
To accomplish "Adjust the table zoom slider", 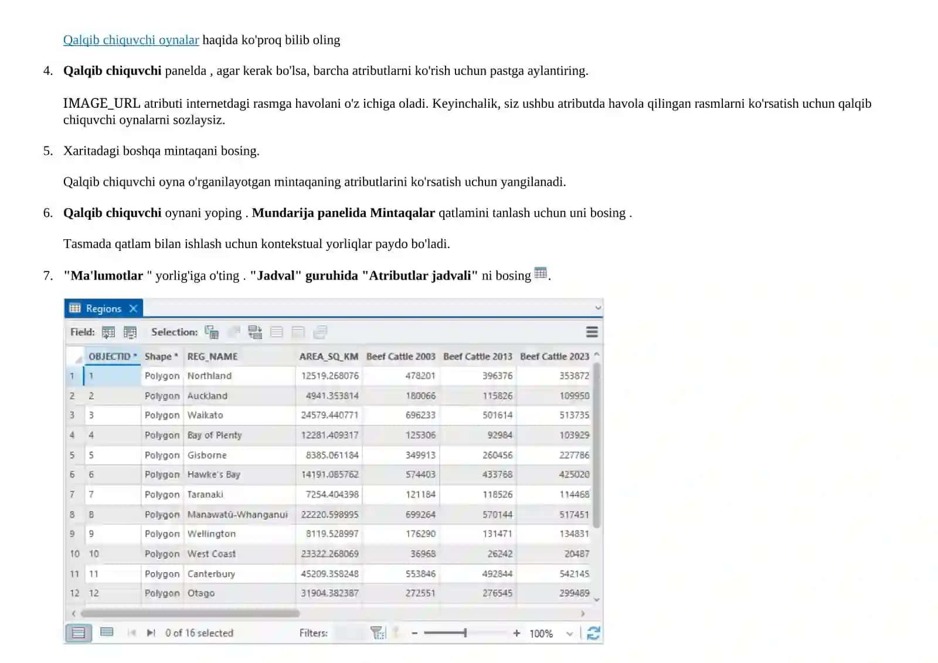I will coord(465,633).
